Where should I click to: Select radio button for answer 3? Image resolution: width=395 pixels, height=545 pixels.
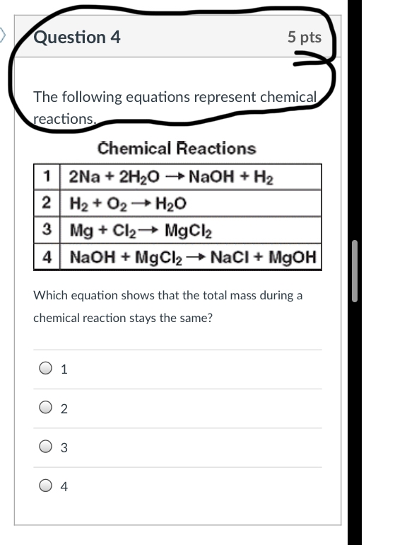[45, 447]
